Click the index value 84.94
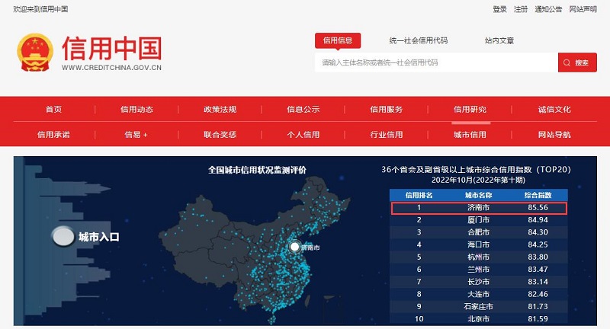 click(538, 220)
